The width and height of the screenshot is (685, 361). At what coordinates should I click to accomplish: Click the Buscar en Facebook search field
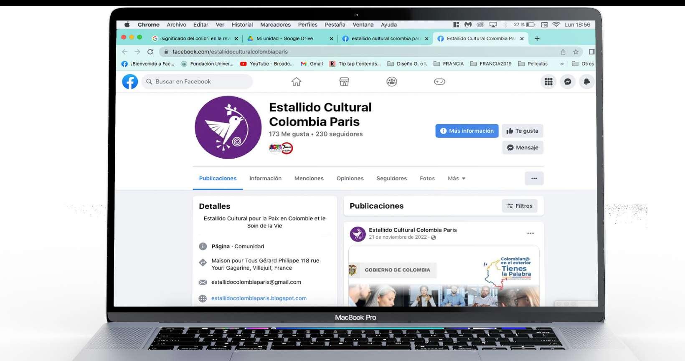pos(197,81)
